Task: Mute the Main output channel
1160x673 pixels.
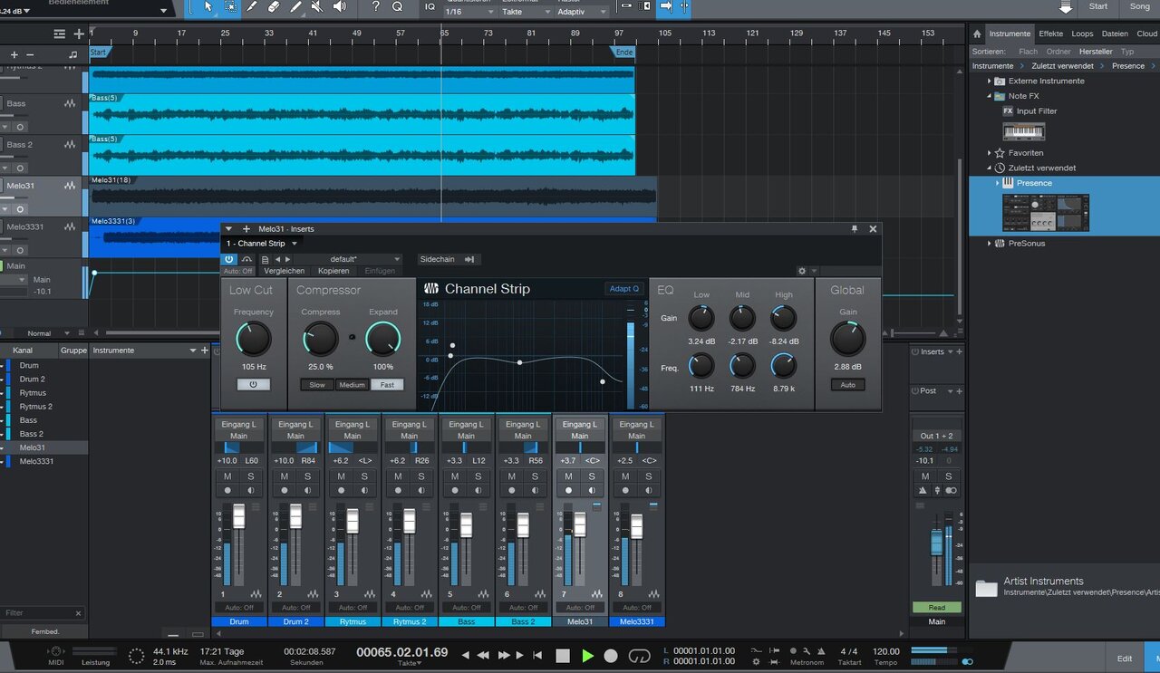Action: pyautogui.click(x=925, y=476)
